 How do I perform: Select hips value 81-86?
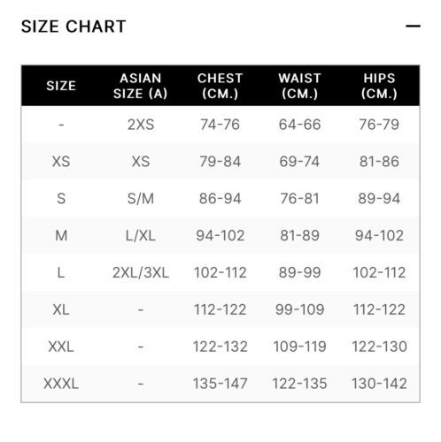(379, 162)
